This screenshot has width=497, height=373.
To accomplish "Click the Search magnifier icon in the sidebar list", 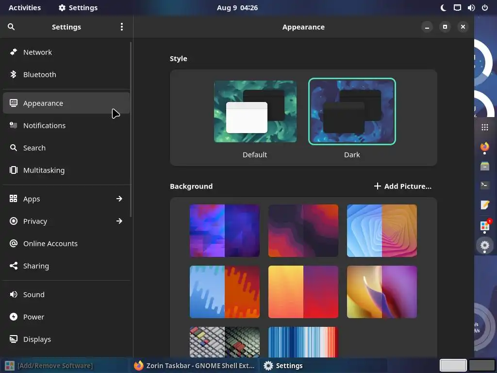I will point(13,148).
